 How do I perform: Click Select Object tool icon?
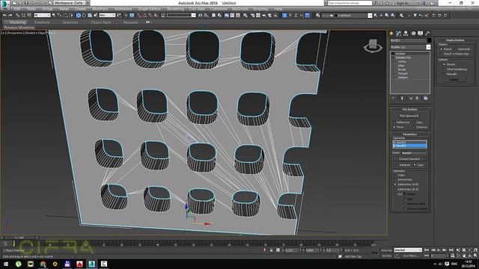click(54, 15)
